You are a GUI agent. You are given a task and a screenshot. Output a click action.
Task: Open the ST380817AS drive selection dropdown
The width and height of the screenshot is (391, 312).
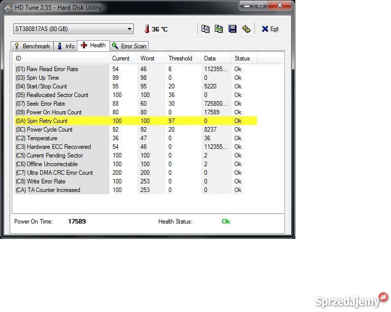(x=73, y=29)
